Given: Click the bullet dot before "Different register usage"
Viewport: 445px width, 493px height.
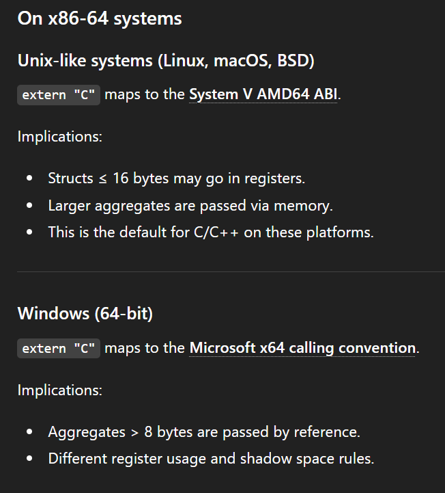Looking at the screenshot, I should pyautogui.click(x=29, y=459).
